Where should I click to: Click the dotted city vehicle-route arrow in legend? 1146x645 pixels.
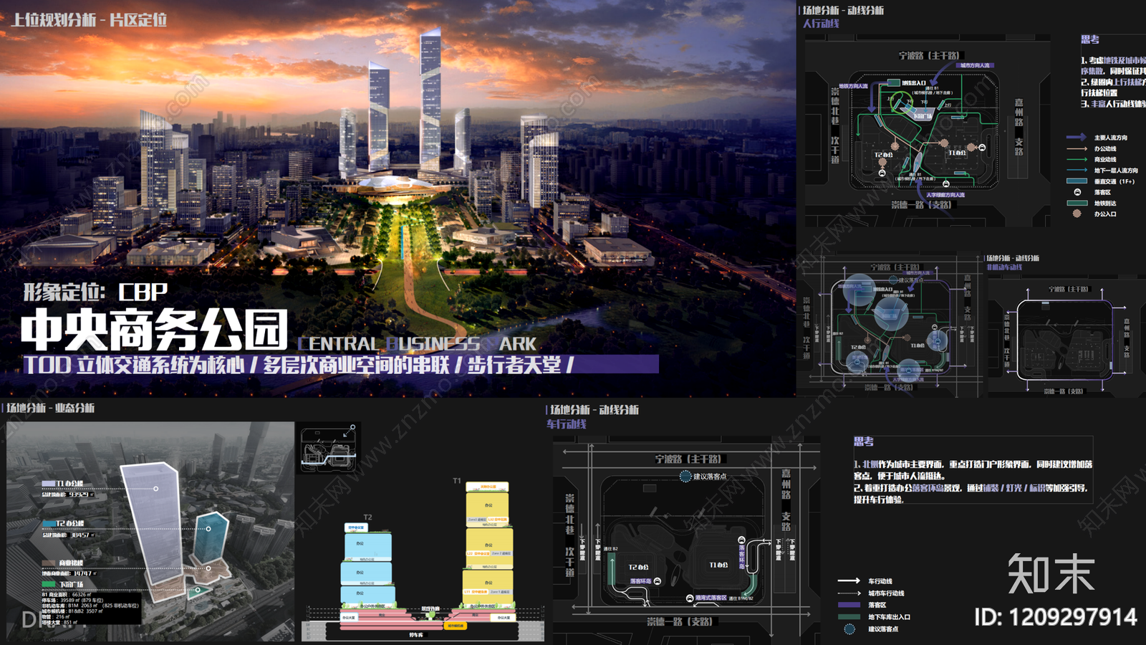pos(849,593)
